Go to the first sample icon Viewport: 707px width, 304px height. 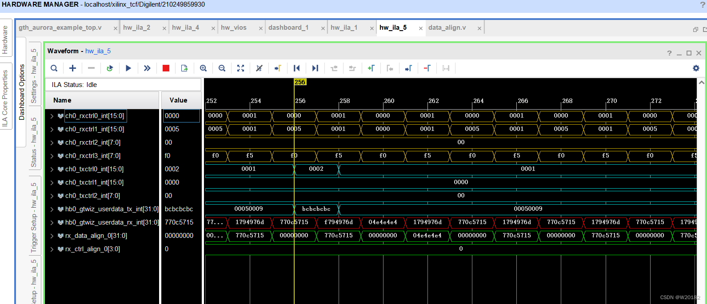point(296,68)
